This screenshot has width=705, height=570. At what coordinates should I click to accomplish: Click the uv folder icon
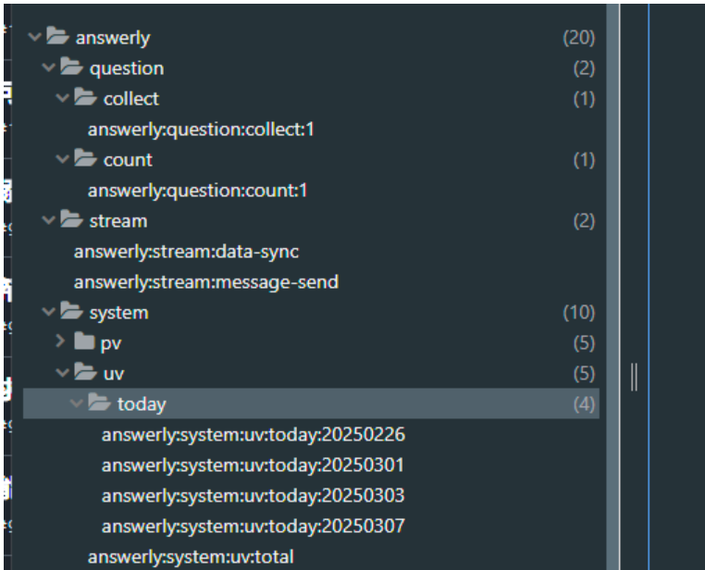tap(86, 374)
